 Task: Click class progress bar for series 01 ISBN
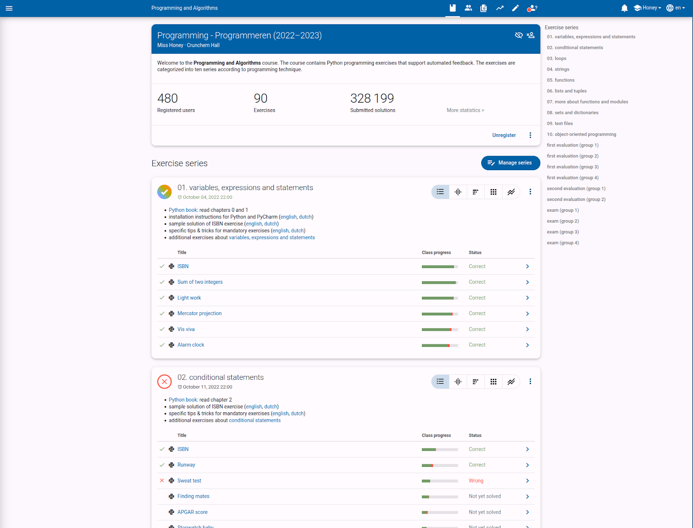pos(440,267)
